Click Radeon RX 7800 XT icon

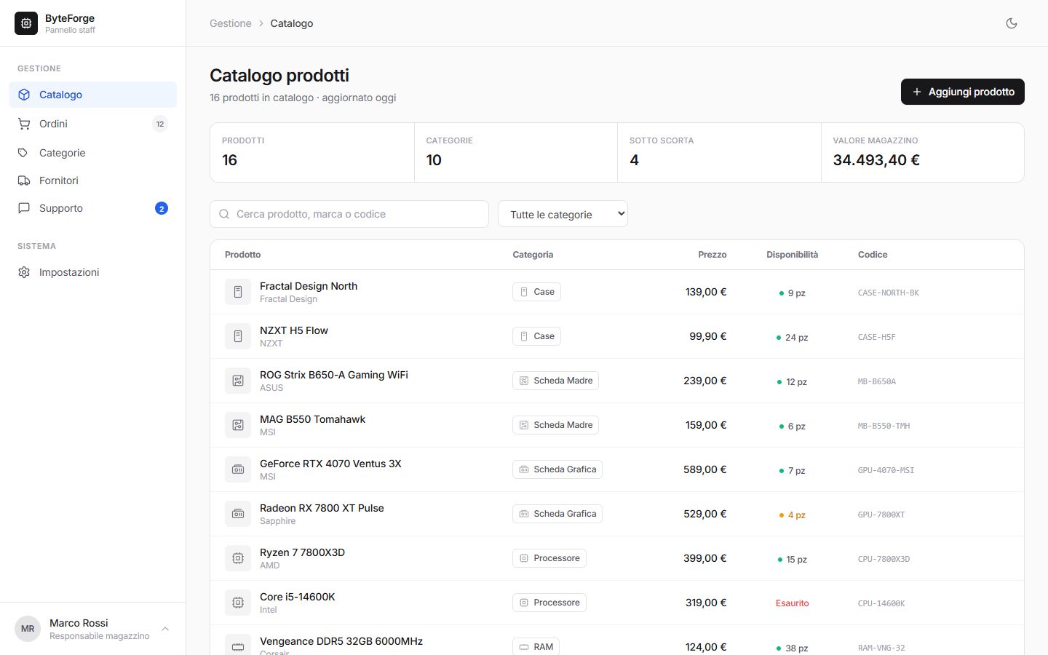(x=238, y=514)
